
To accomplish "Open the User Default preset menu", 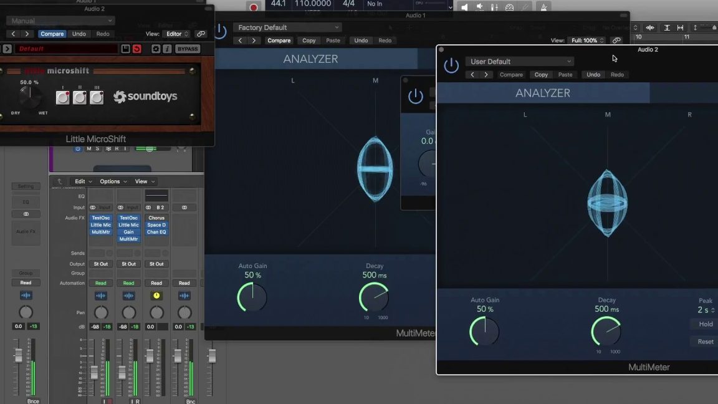I will coord(519,61).
